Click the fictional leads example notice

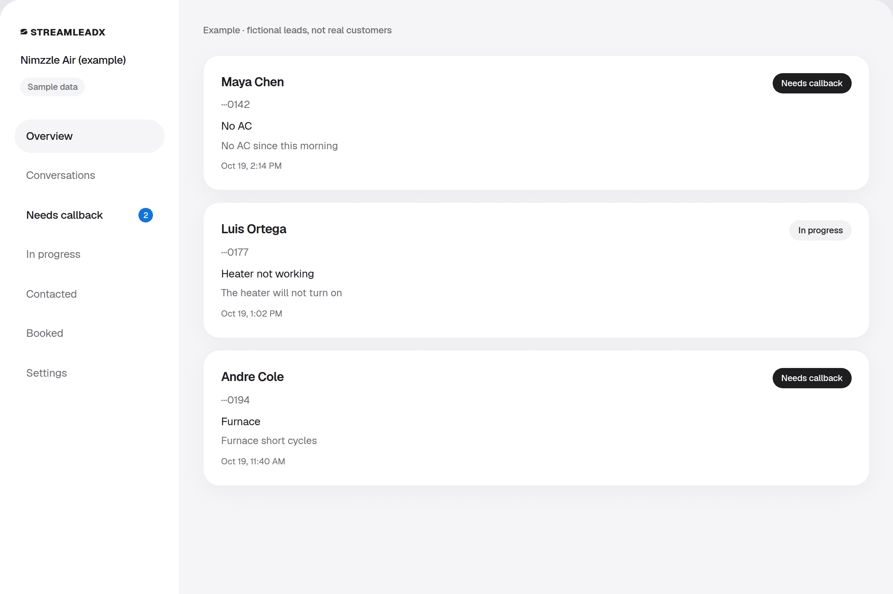point(298,30)
